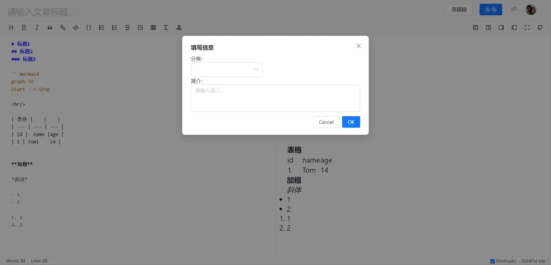Click the '填写信息' dialog title

pos(202,48)
